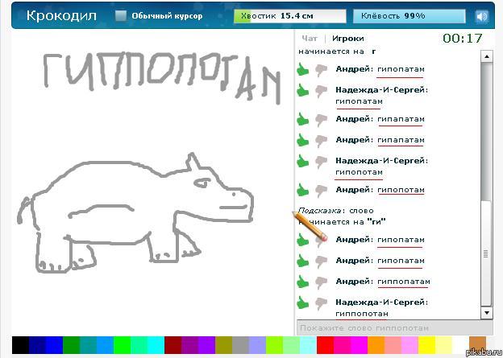
Task: Pick the black color from the palette
Action: pyautogui.click(x=20, y=345)
